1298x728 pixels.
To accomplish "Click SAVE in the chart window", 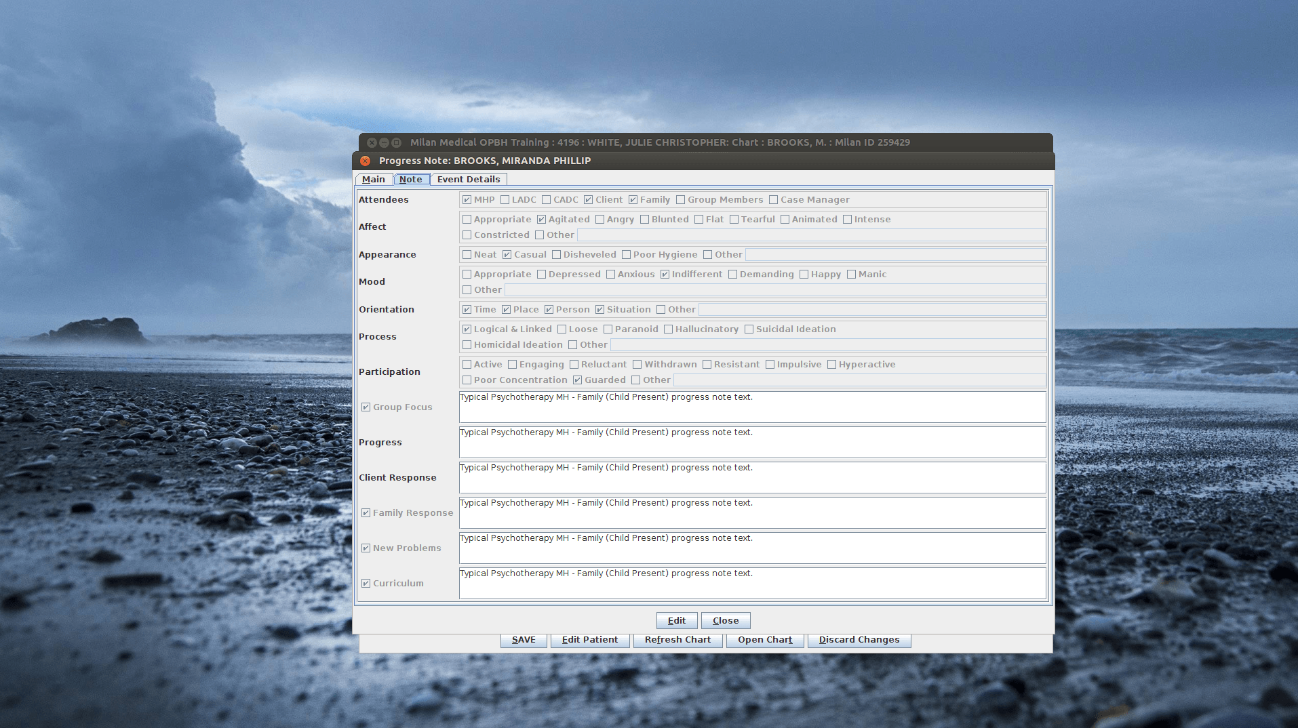I will pos(524,640).
